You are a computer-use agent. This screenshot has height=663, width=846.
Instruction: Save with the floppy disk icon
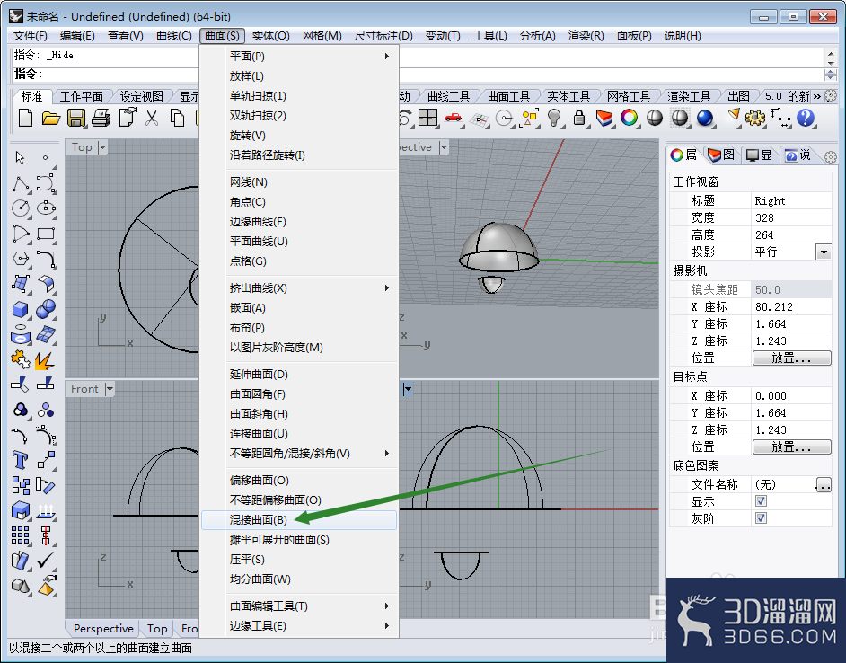tap(76, 117)
